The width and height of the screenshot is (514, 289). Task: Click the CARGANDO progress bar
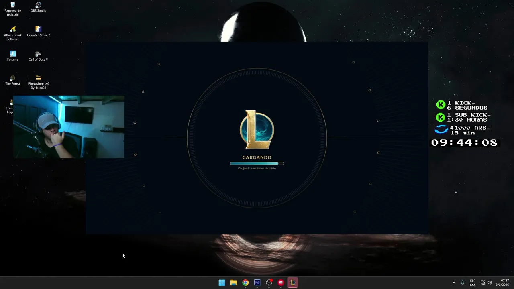click(257, 163)
